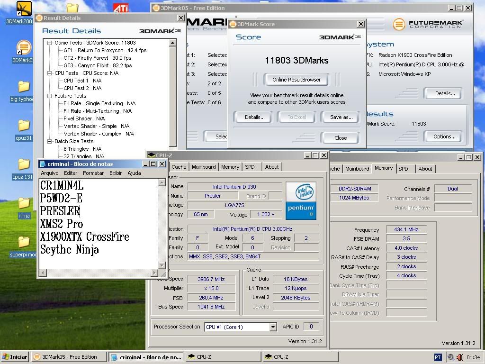Open the Exibir menu in Notepad

tap(116, 173)
